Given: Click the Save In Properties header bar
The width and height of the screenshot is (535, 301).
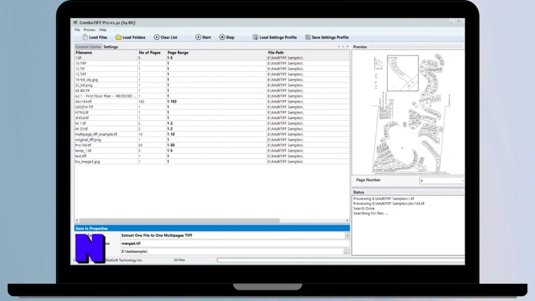Looking at the screenshot, I should pyautogui.click(x=212, y=228).
